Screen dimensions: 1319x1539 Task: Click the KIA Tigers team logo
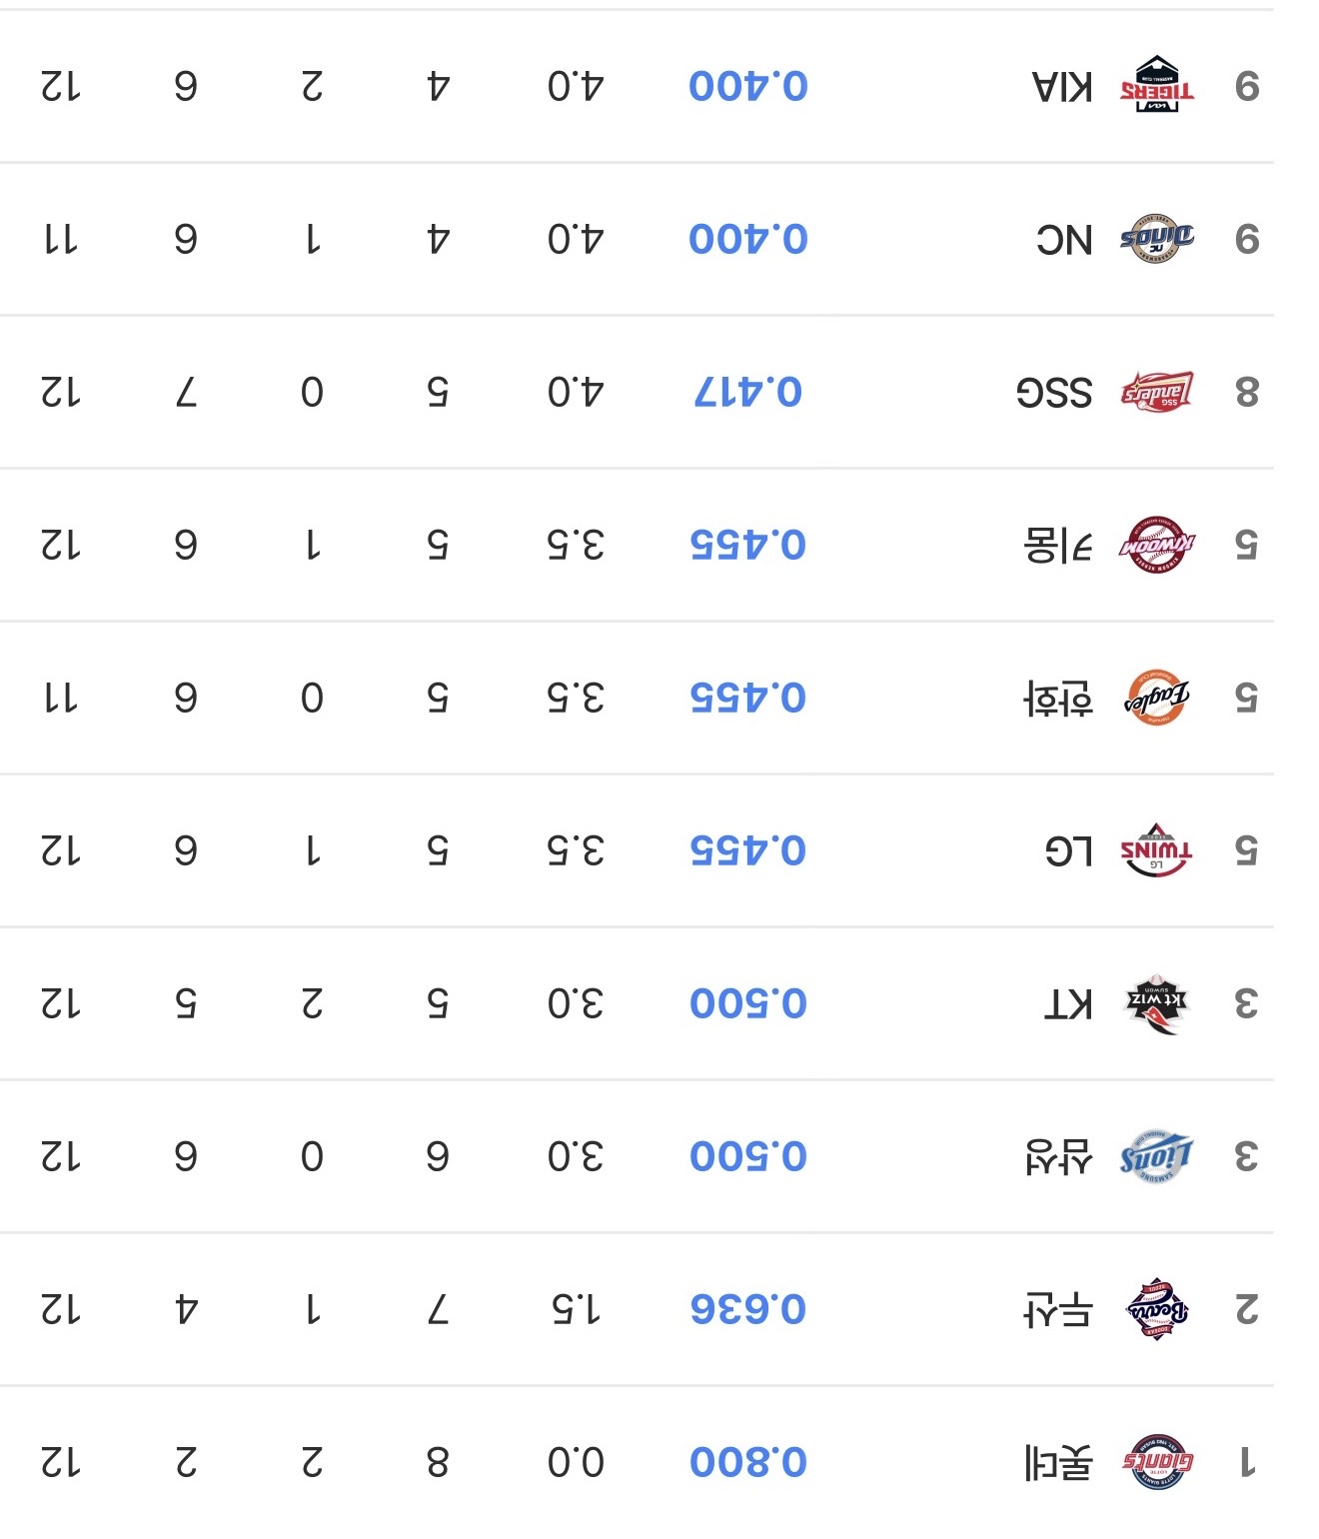(x=1157, y=86)
